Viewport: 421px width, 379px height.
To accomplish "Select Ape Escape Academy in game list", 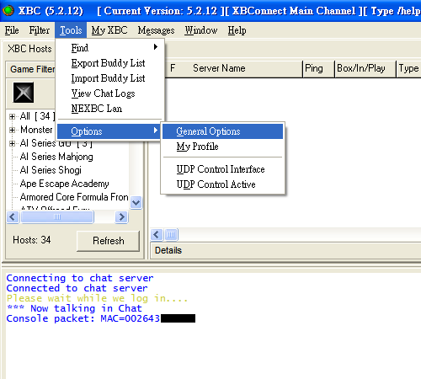I will tap(64, 184).
